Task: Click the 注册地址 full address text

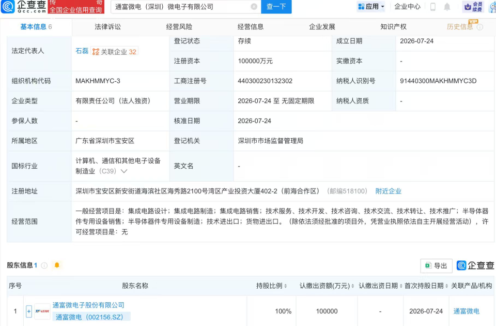Action: pyautogui.click(x=198, y=191)
